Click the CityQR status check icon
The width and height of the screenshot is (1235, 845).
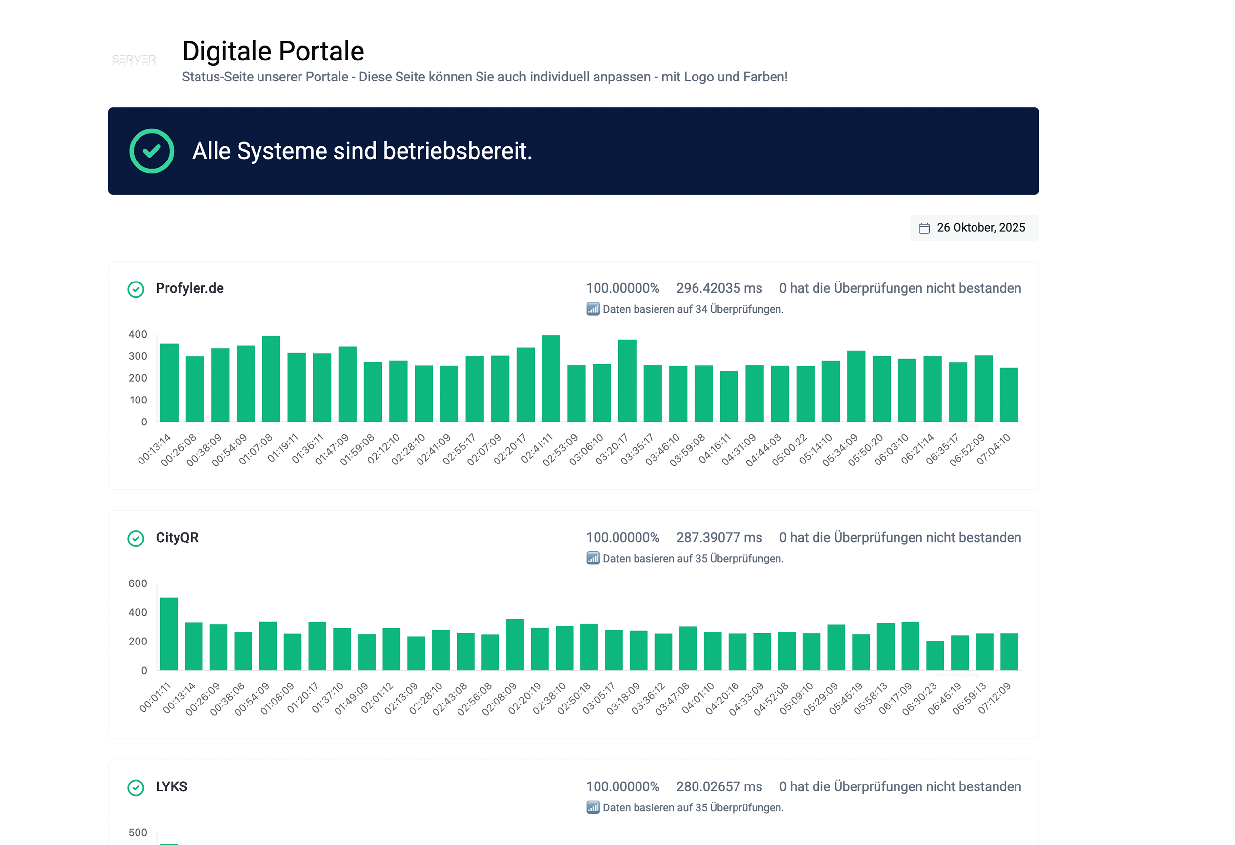point(136,538)
